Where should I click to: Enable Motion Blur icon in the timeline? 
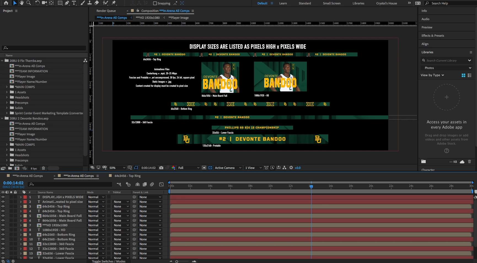click(x=152, y=184)
